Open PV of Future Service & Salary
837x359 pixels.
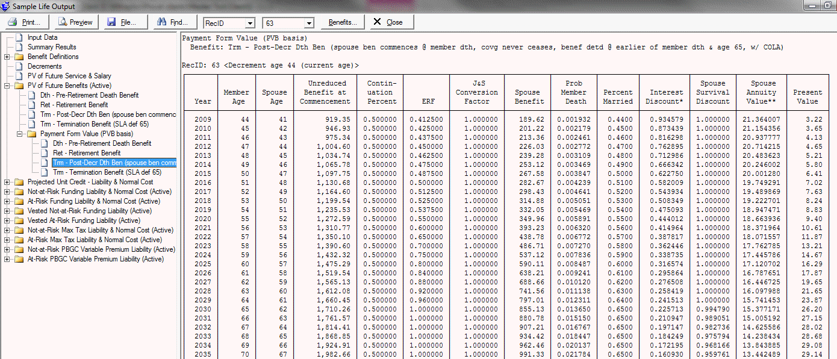(69, 76)
